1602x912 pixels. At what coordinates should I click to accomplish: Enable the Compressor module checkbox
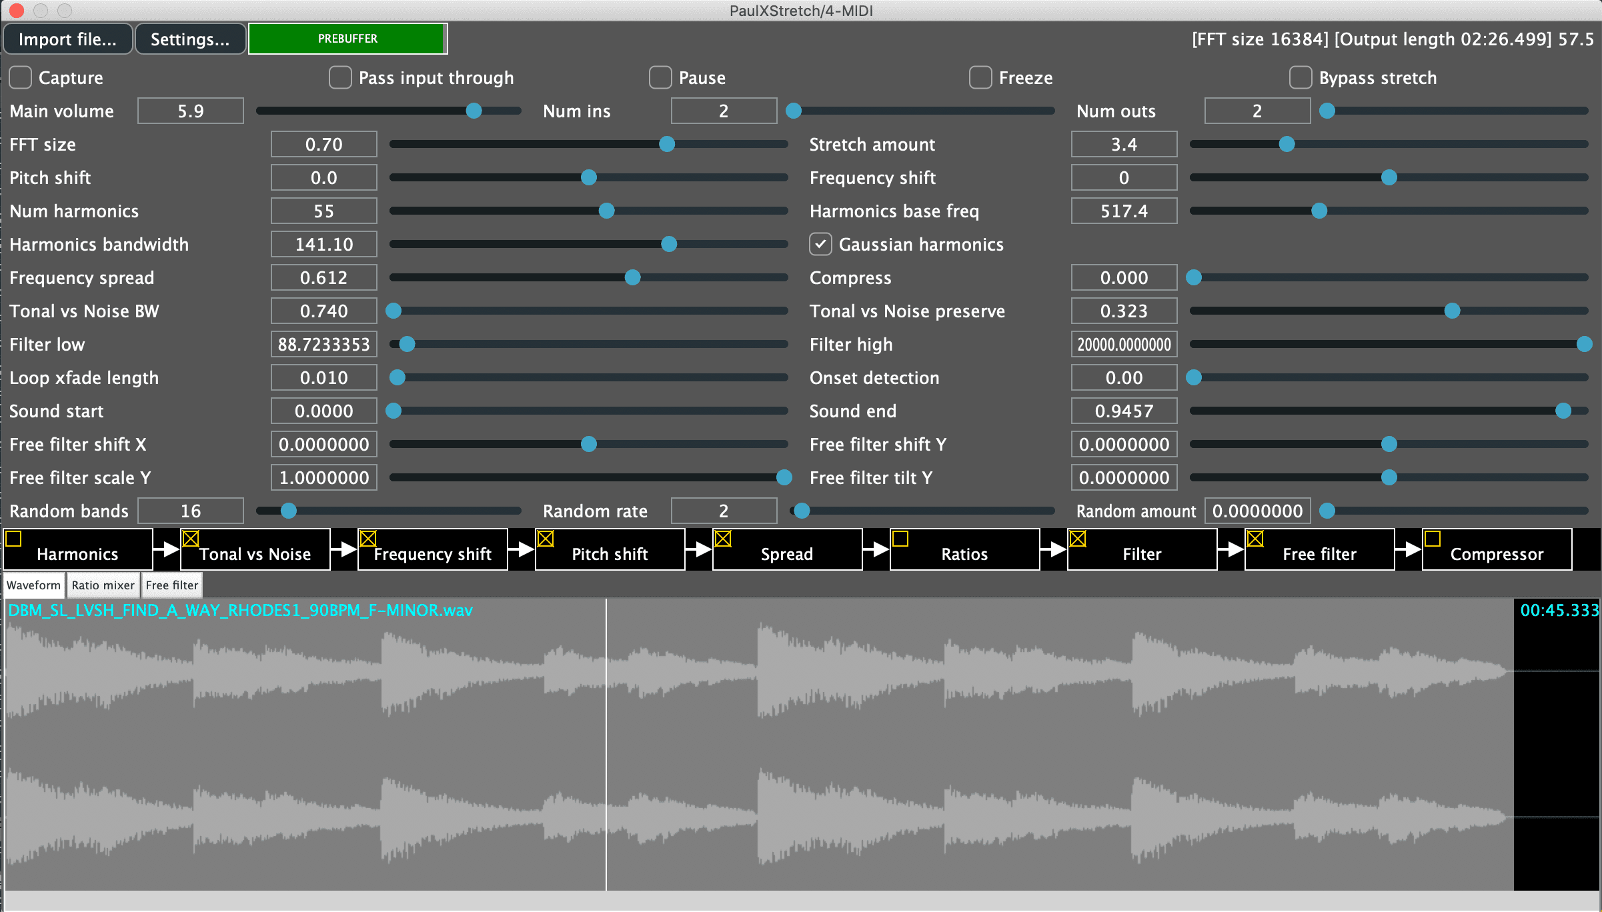tap(1433, 538)
